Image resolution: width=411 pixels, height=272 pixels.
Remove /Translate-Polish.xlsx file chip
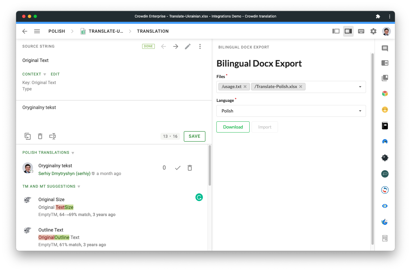301,87
